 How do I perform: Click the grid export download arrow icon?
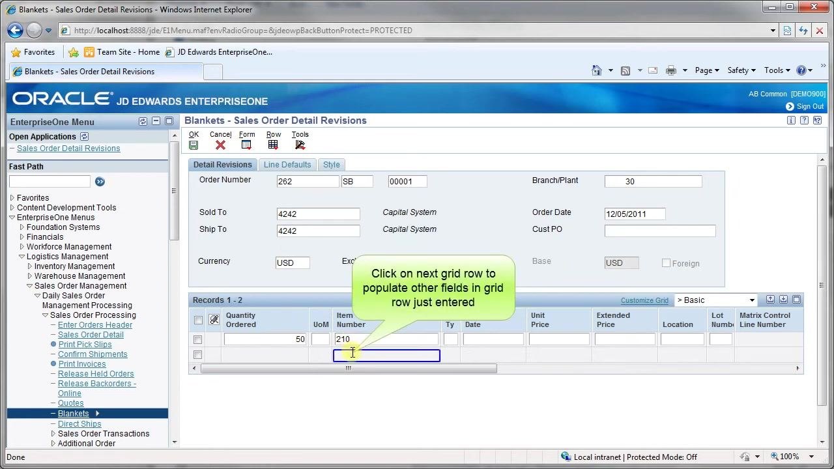tap(783, 300)
